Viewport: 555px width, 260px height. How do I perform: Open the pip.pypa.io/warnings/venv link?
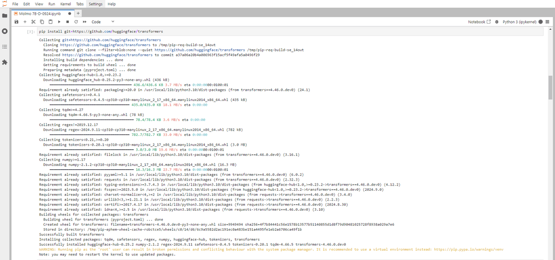click(x=469, y=249)
